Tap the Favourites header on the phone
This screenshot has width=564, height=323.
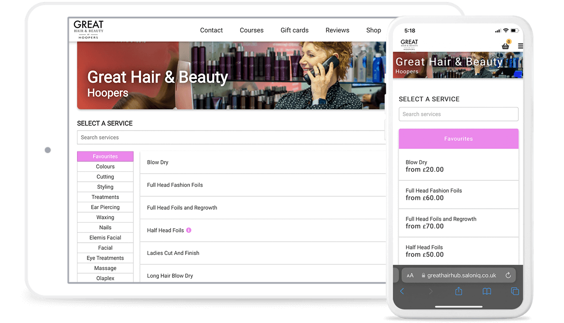tap(459, 139)
